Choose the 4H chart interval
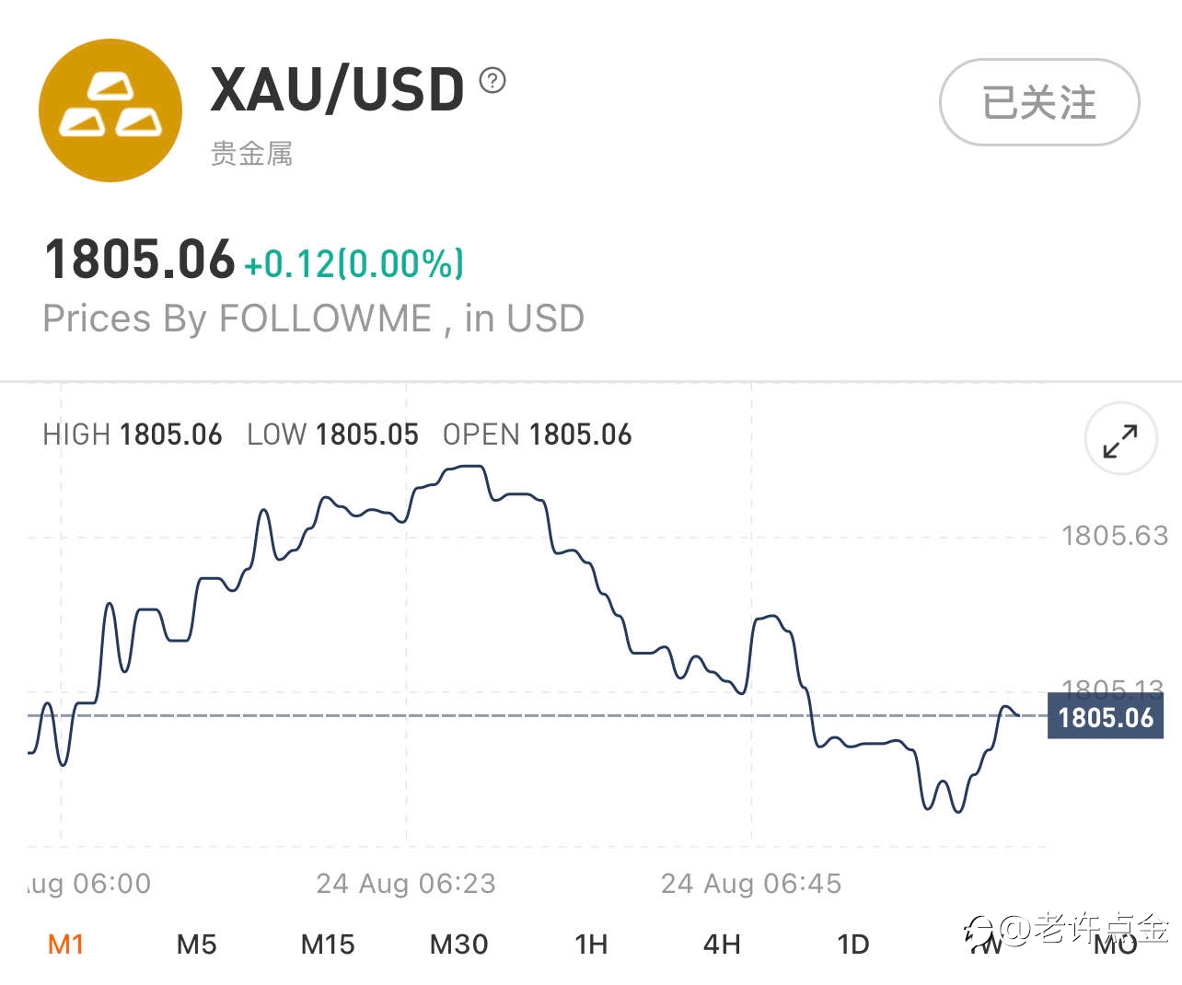Image resolution: width=1182 pixels, height=985 pixels. click(722, 944)
